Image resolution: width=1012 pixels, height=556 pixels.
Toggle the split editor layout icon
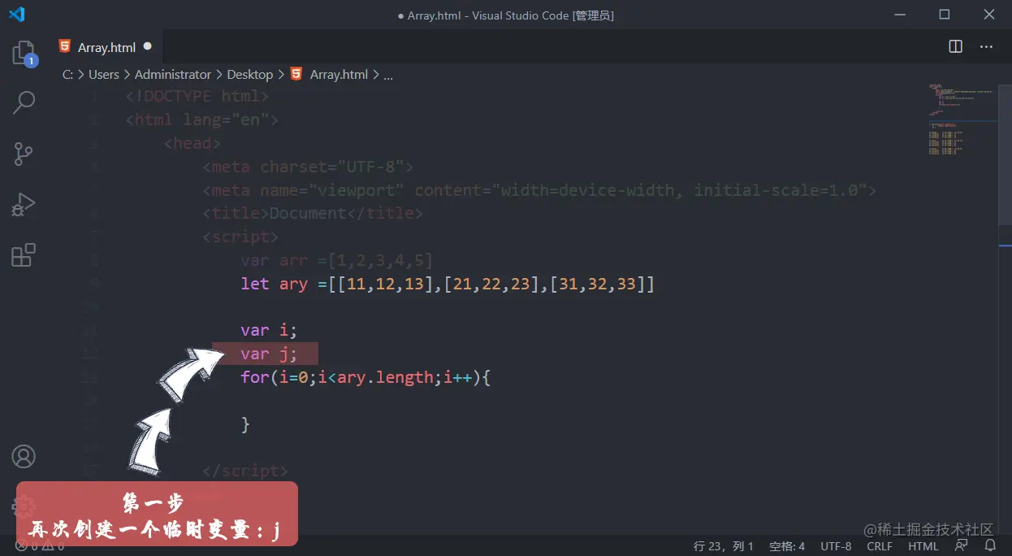click(x=954, y=46)
